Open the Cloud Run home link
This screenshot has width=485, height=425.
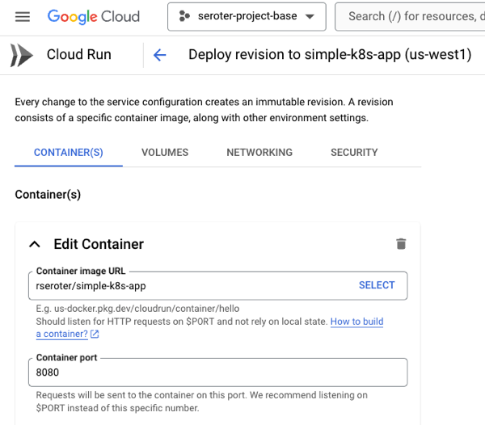(x=78, y=55)
